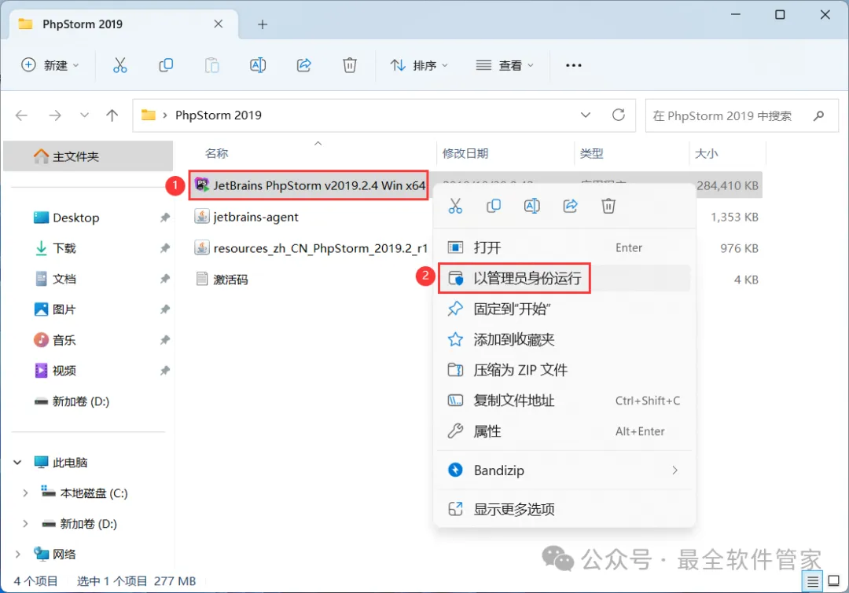The image size is (849, 593).
Task: Refresh the PhpStorm 2019 folder
Action: click(619, 115)
